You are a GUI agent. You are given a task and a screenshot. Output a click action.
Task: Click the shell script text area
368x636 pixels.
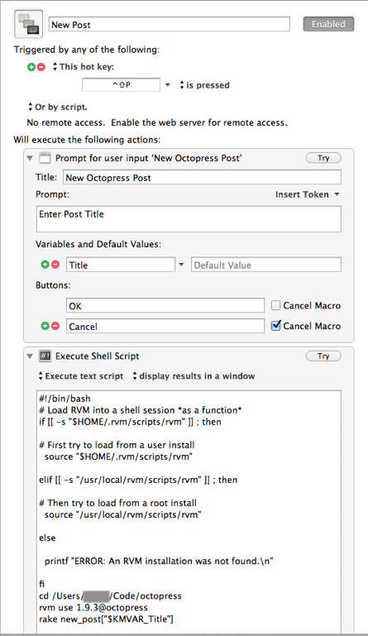(x=189, y=511)
